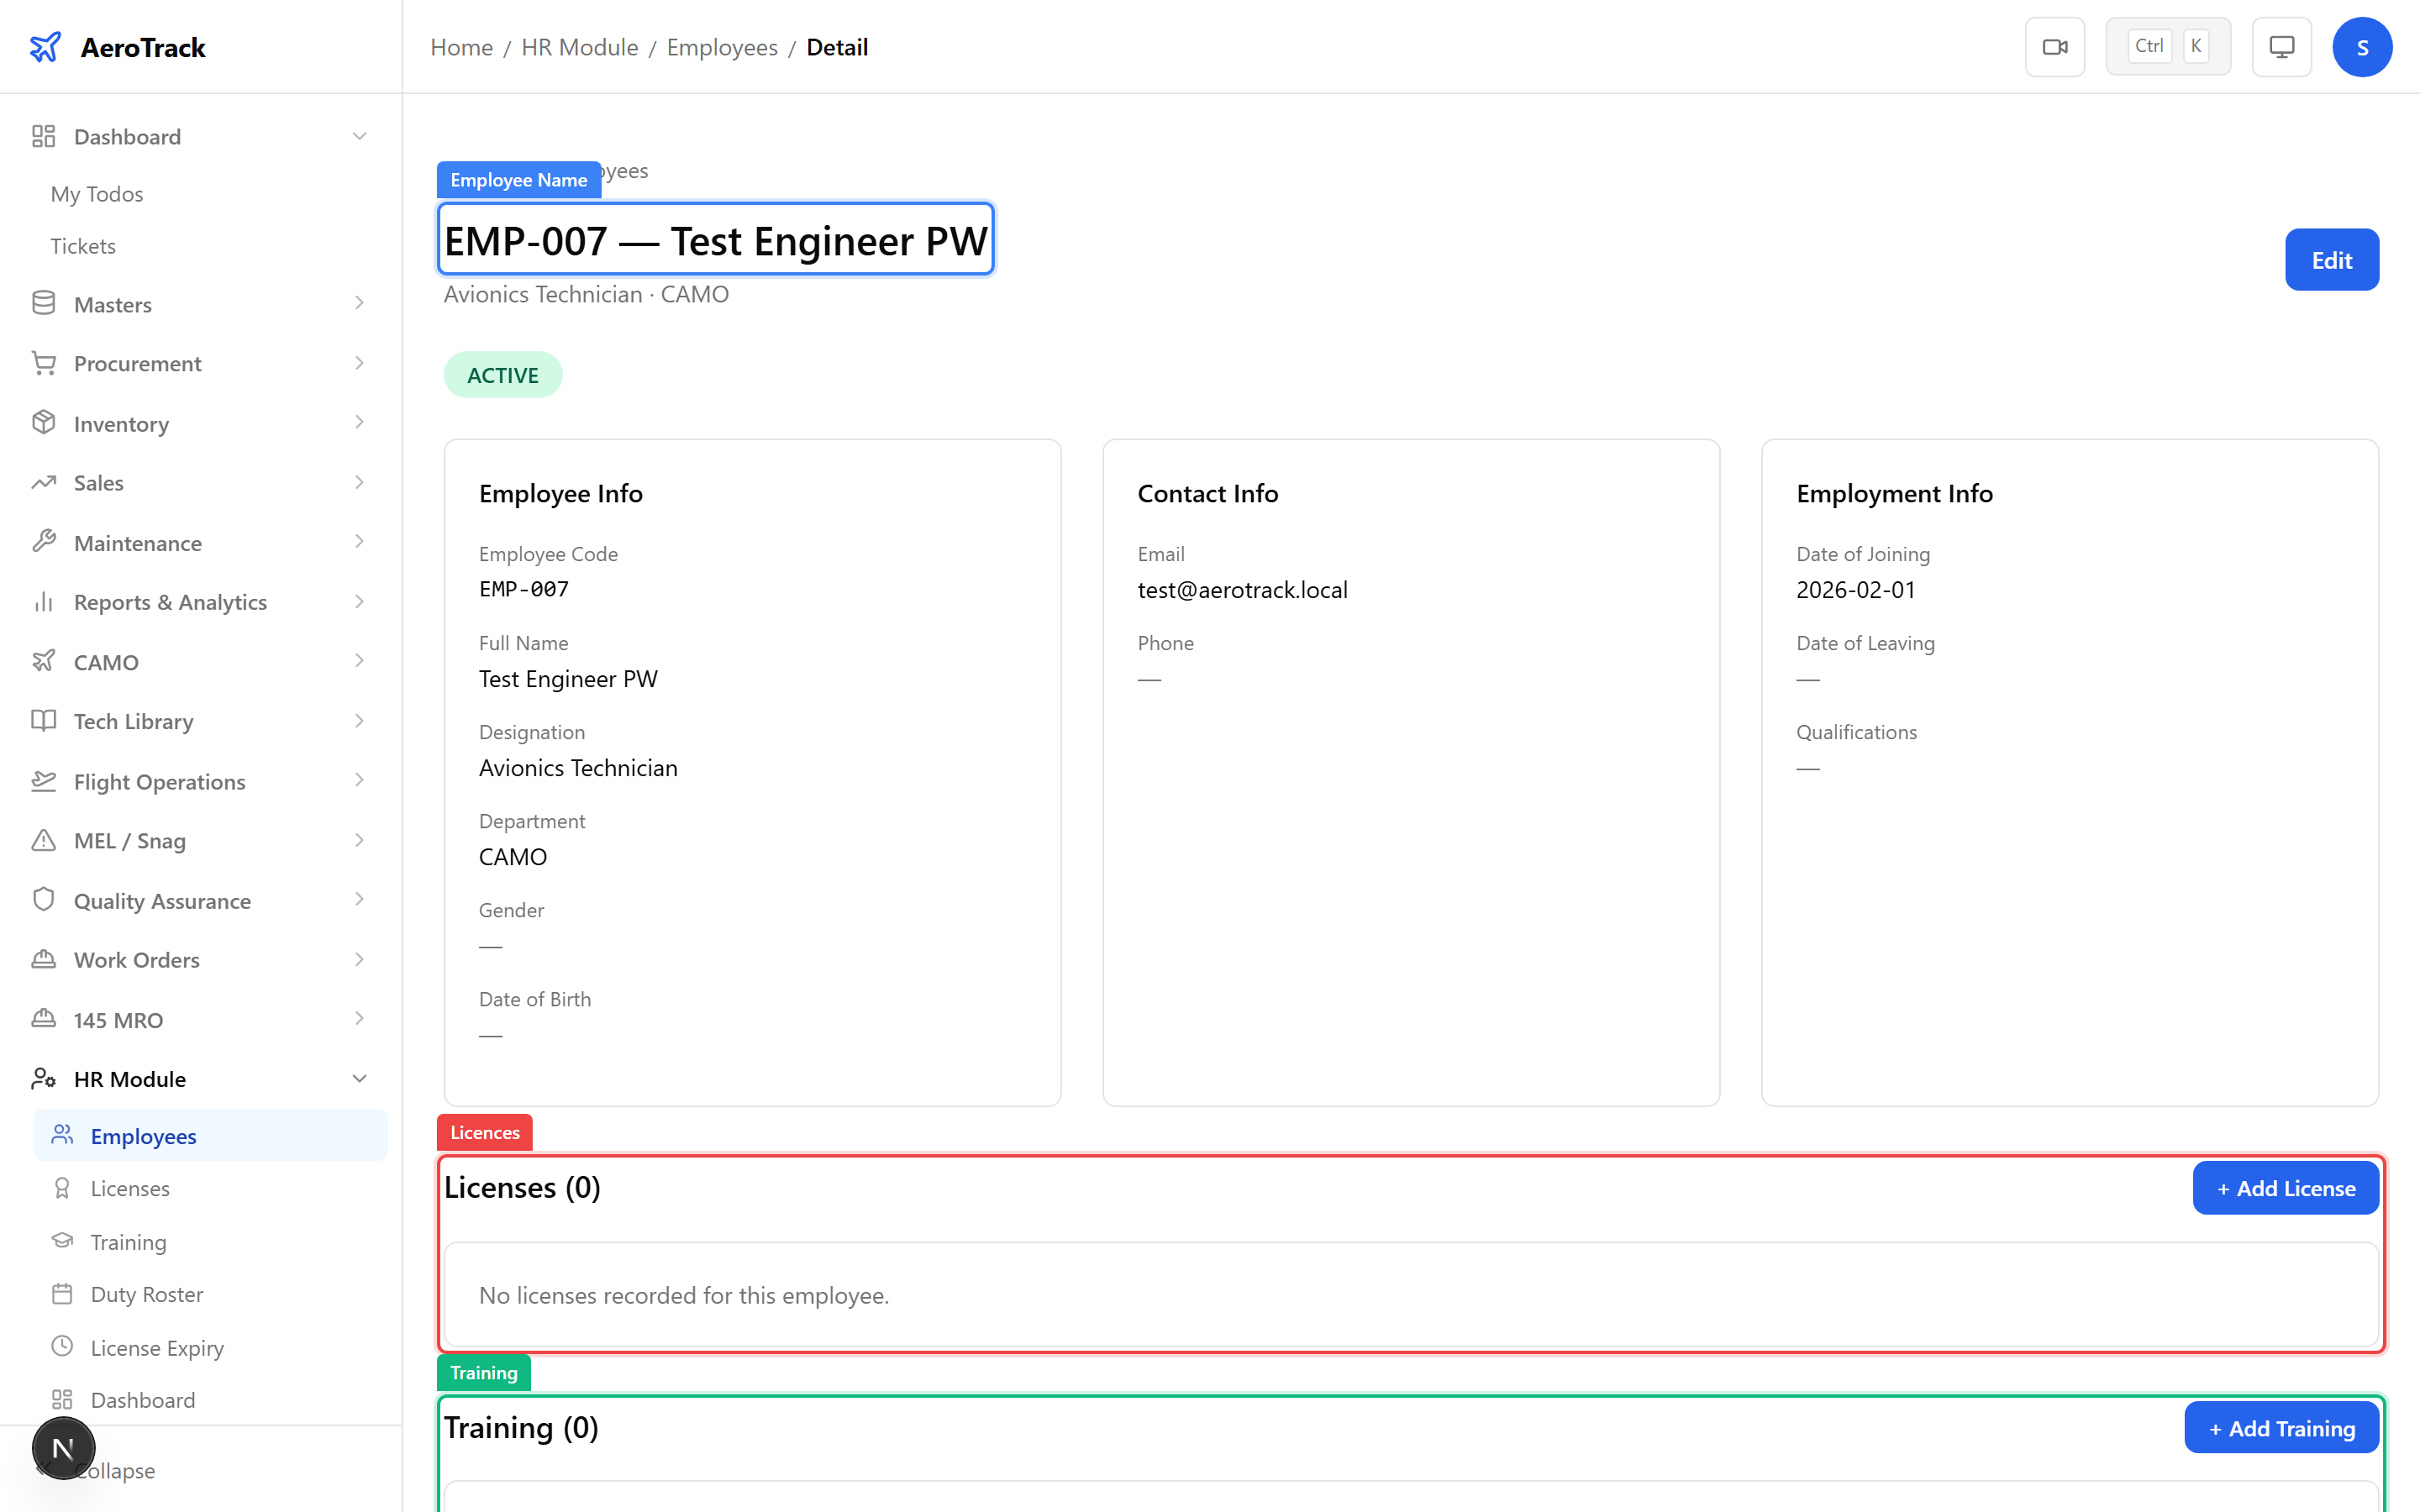Open the user avatar S menu

[x=2362, y=46]
